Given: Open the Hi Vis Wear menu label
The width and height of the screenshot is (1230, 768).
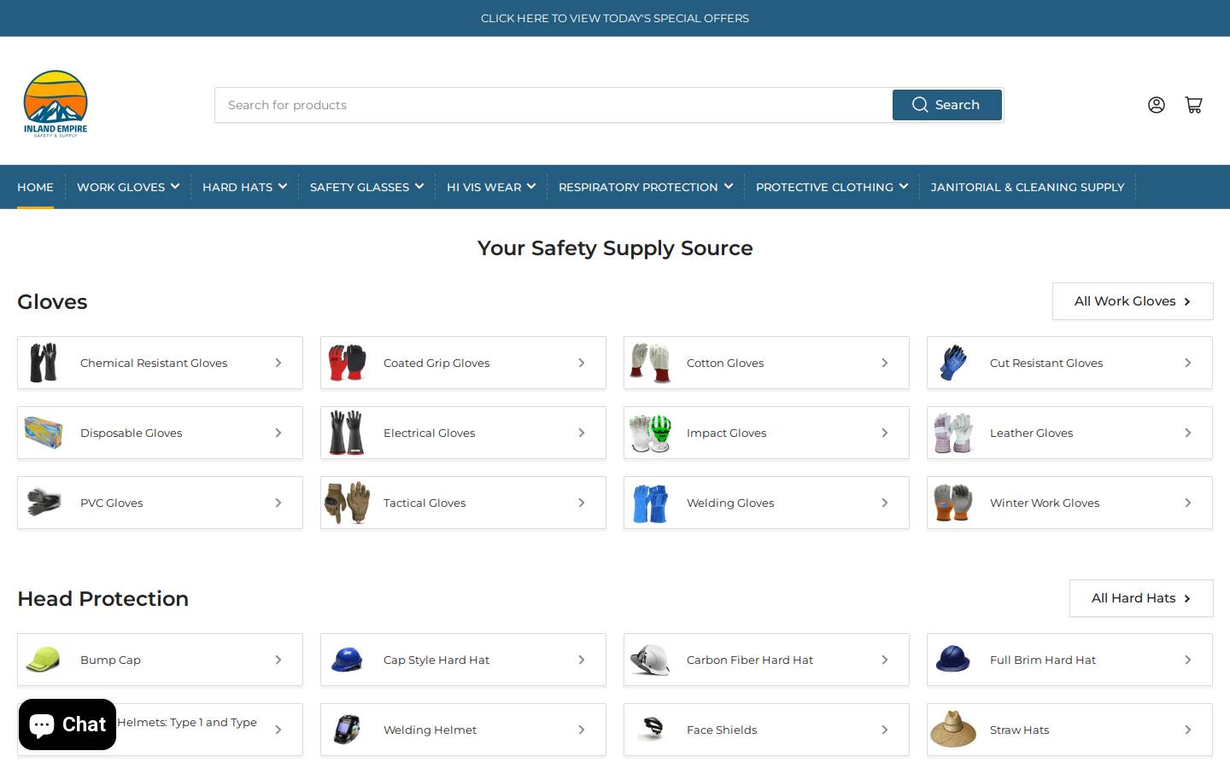Looking at the screenshot, I should (x=483, y=187).
